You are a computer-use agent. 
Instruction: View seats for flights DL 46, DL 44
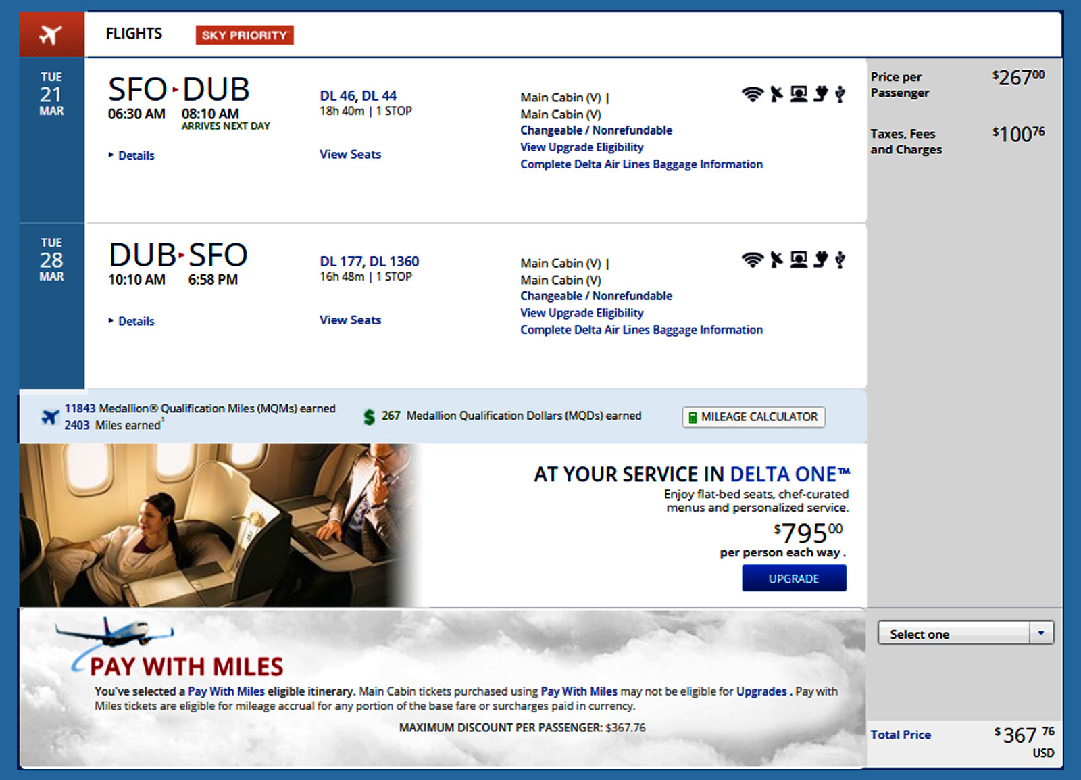pos(350,154)
